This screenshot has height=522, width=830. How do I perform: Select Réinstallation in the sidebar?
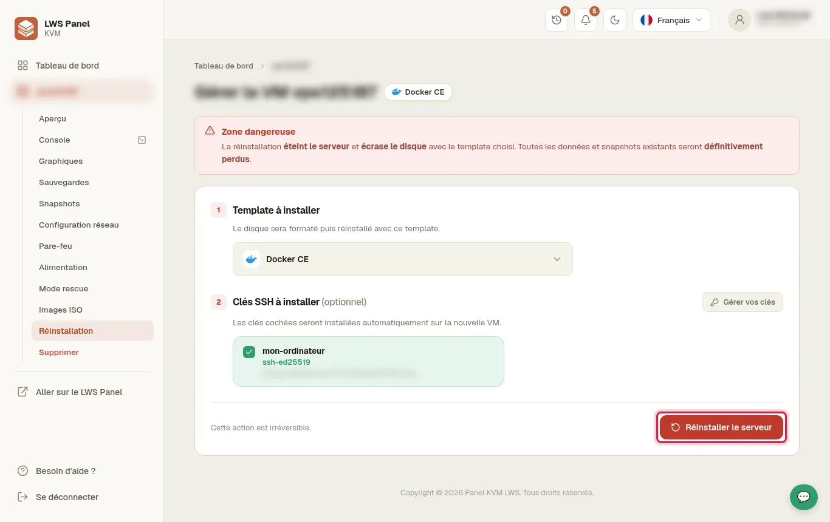pos(92,331)
